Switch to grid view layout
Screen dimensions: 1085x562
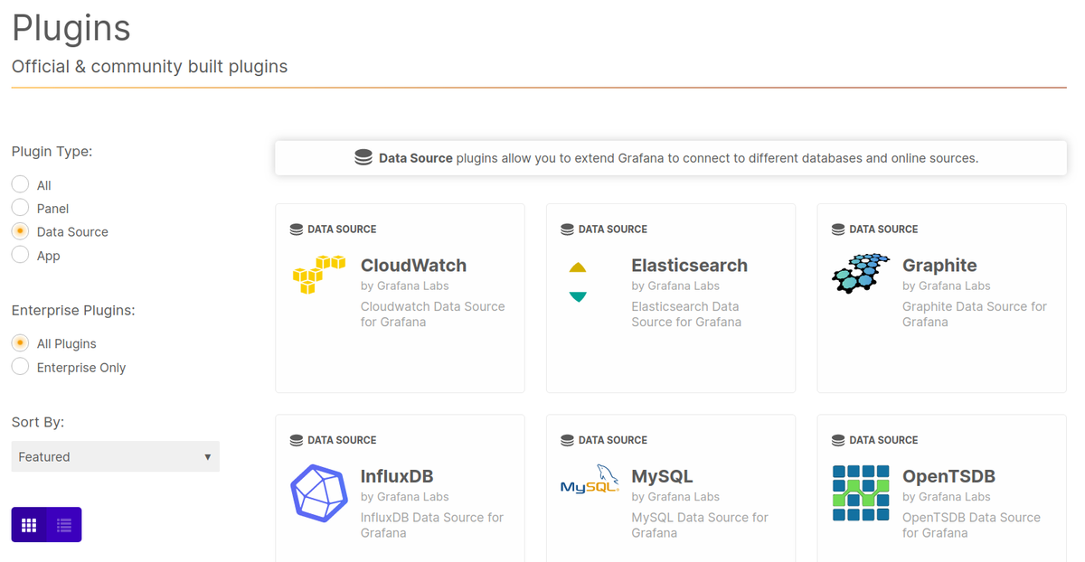pyautogui.click(x=29, y=525)
